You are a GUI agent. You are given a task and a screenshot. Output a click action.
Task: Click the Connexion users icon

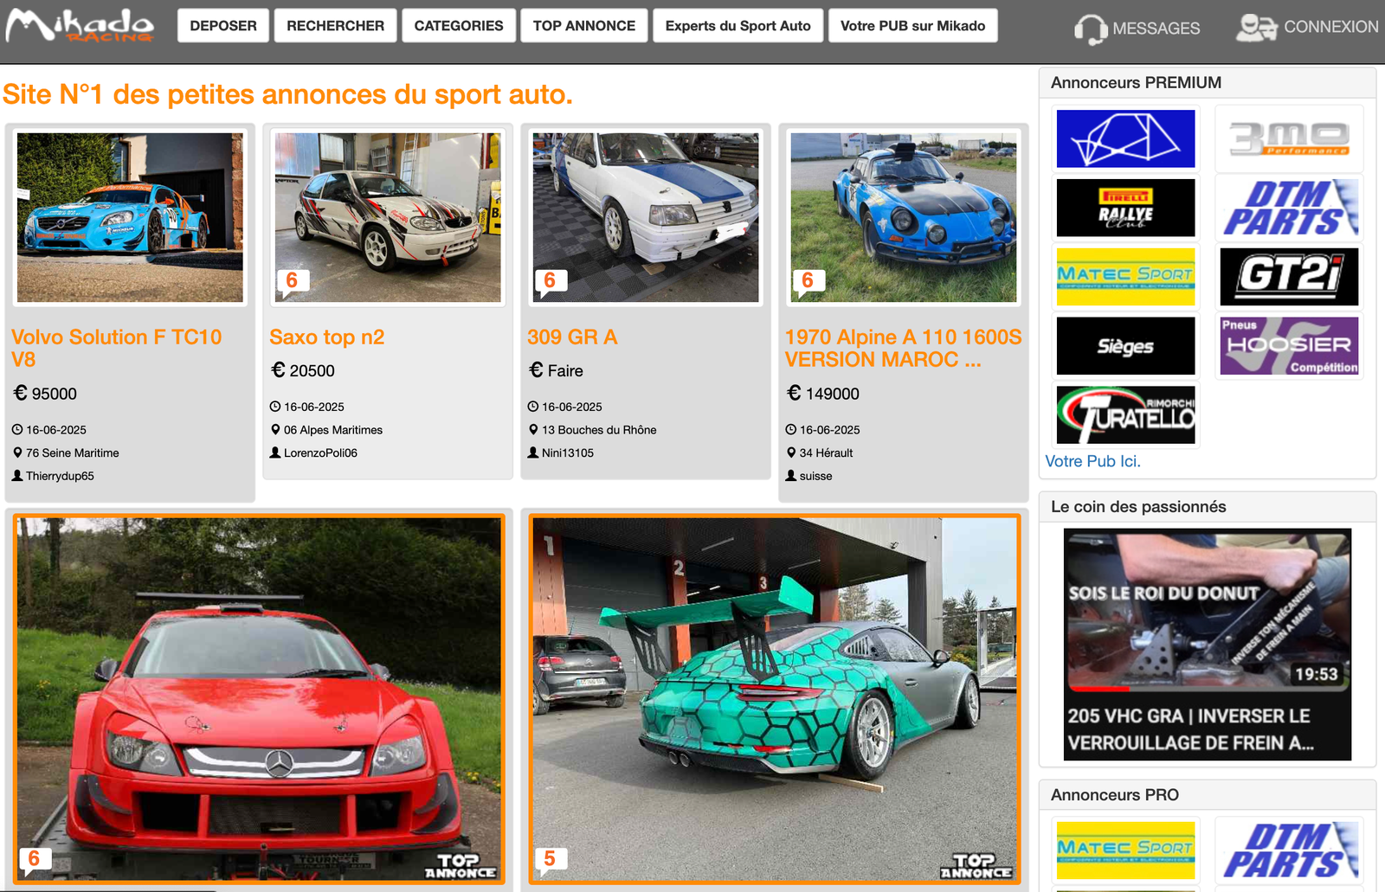tap(1255, 28)
